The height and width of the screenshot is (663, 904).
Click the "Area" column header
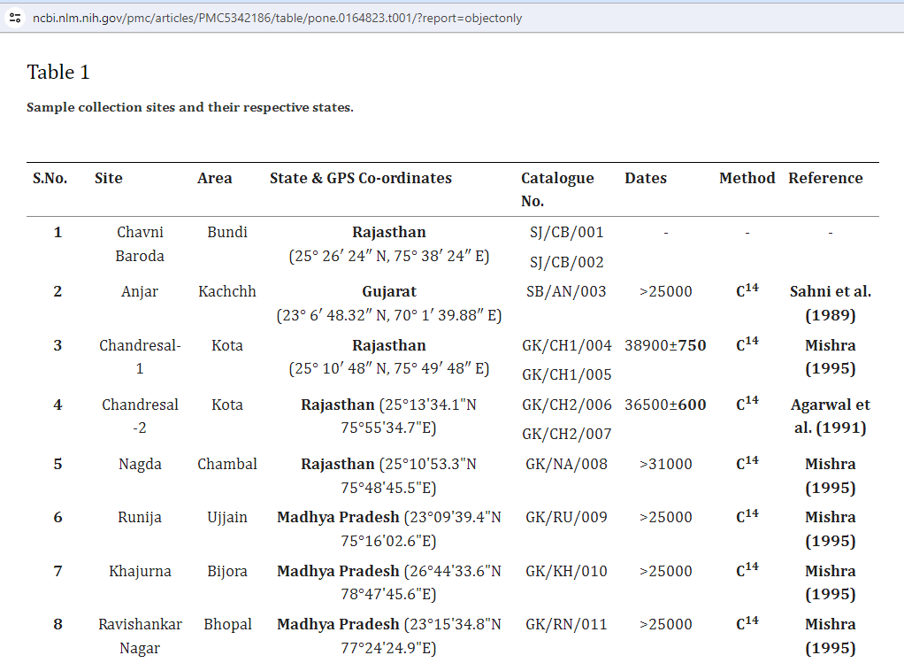[215, 178]
